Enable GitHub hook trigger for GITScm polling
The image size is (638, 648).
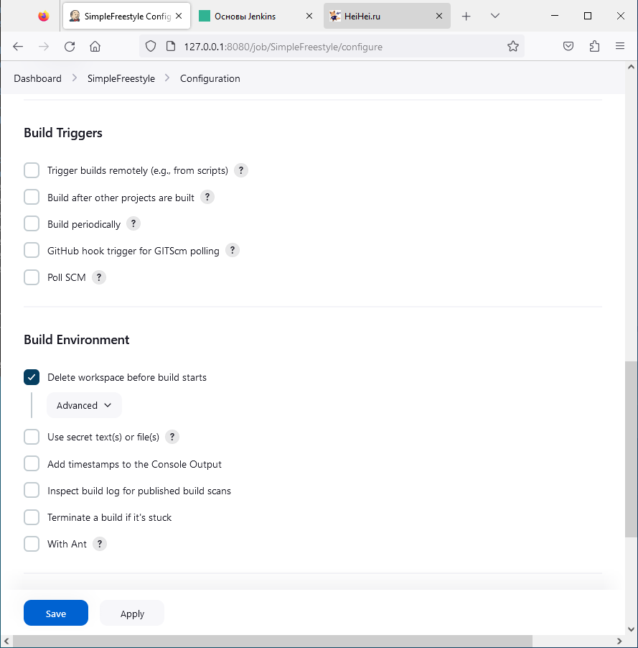tap(32, 251)
